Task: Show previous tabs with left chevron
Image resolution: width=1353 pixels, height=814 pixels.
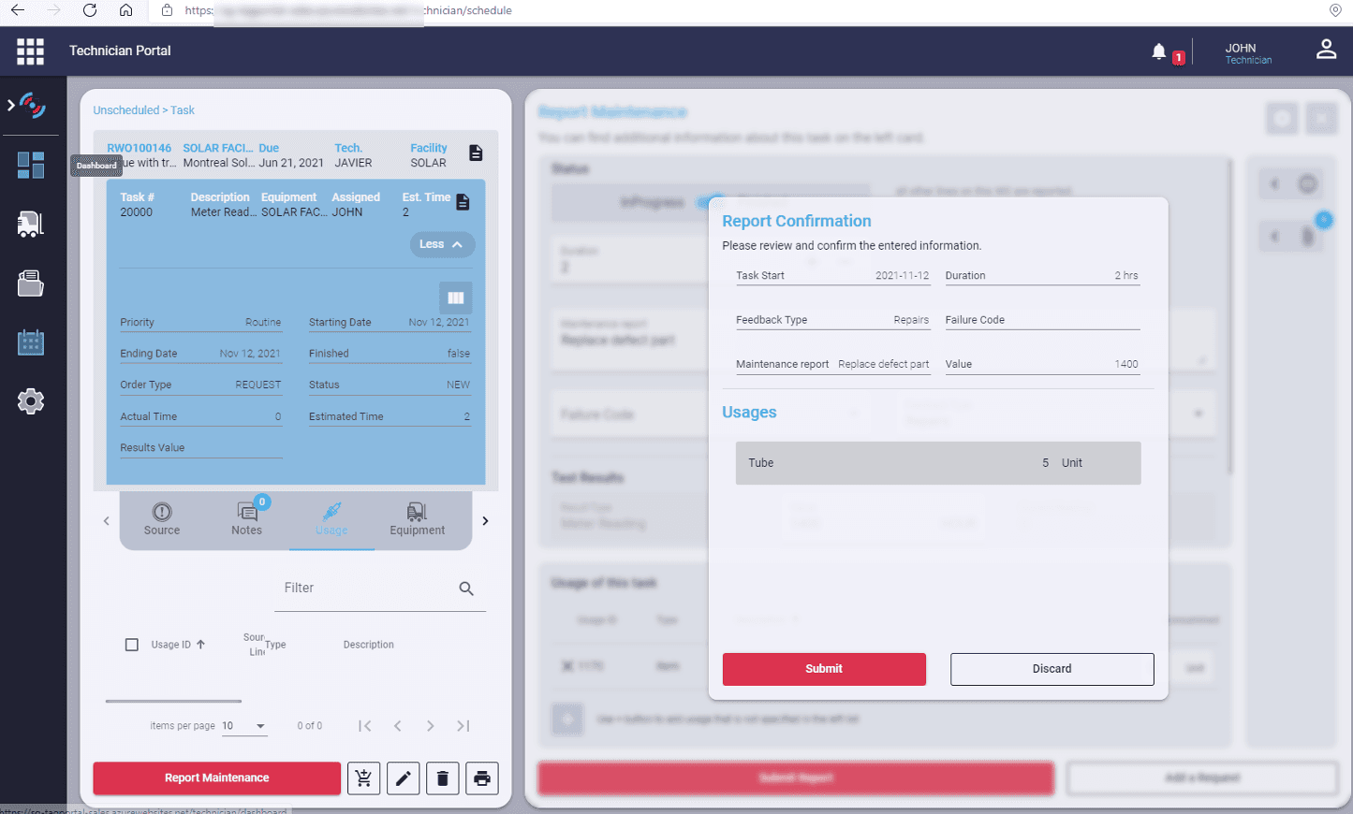Action: coord(106,521)
